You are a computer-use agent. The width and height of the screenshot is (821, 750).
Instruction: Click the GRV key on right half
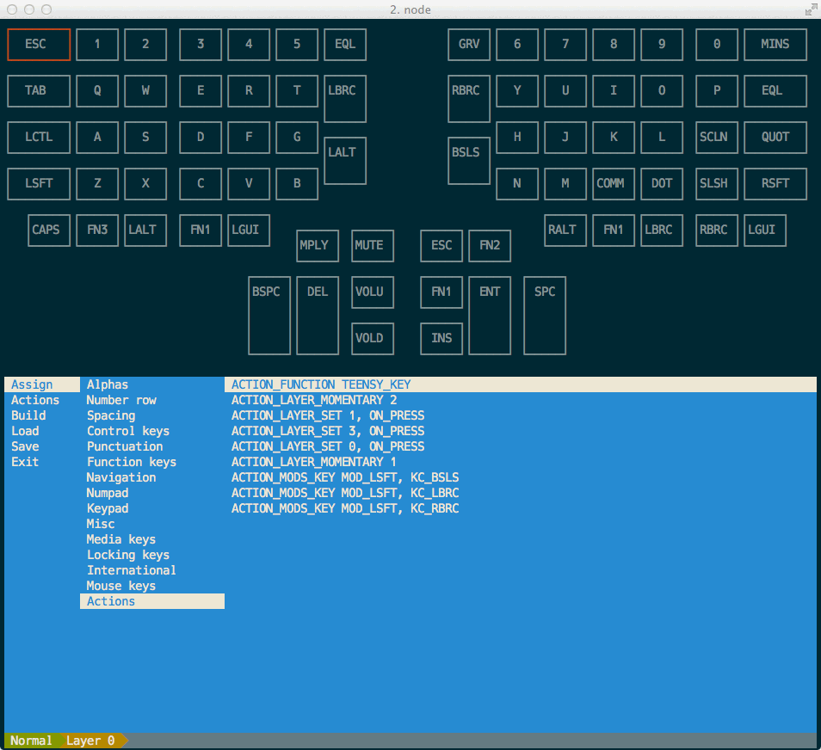469,45
